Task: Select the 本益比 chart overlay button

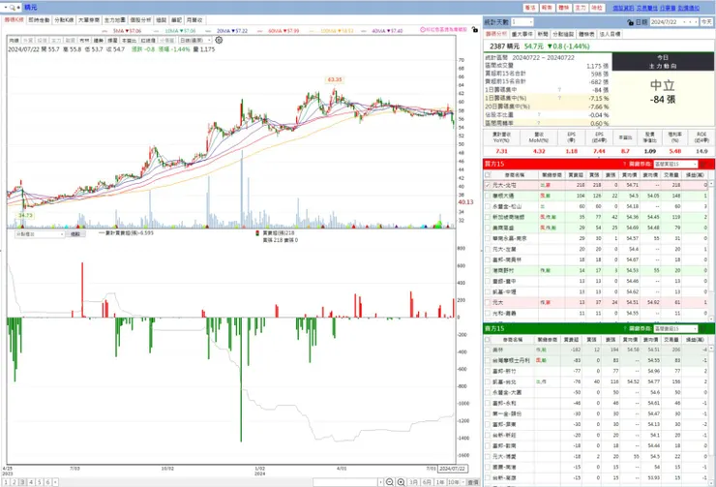Action: pyautogui.click(x=129, y=41)
